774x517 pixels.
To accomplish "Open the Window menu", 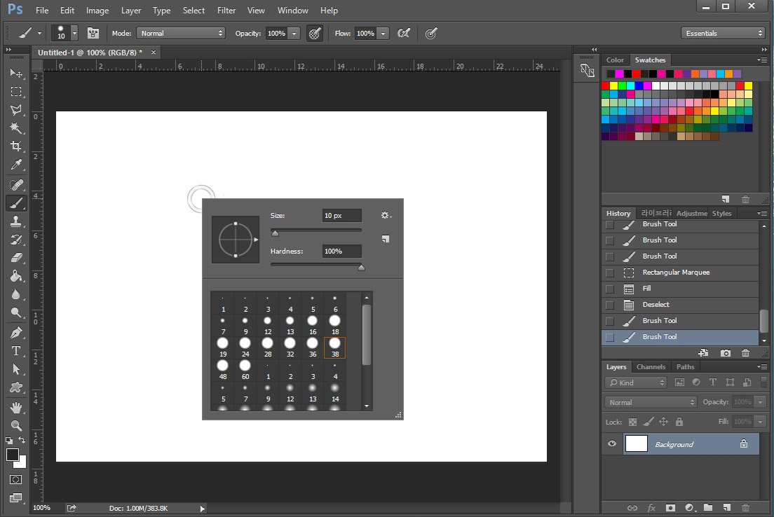I will [293, 11].
